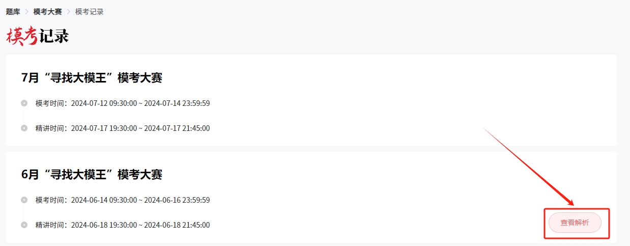Screen dimensions: 630x246
Task: Click the 模考时间 timeline dot for 7月 contest
Action: point(24,103)
